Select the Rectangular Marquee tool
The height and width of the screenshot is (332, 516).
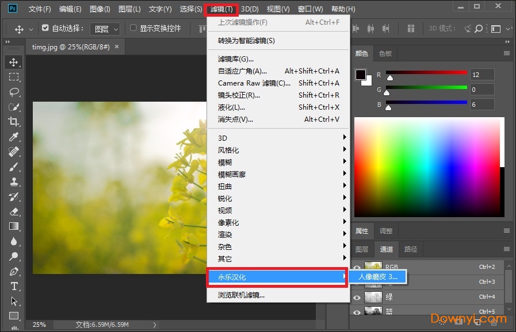click(x=14, y=77)
